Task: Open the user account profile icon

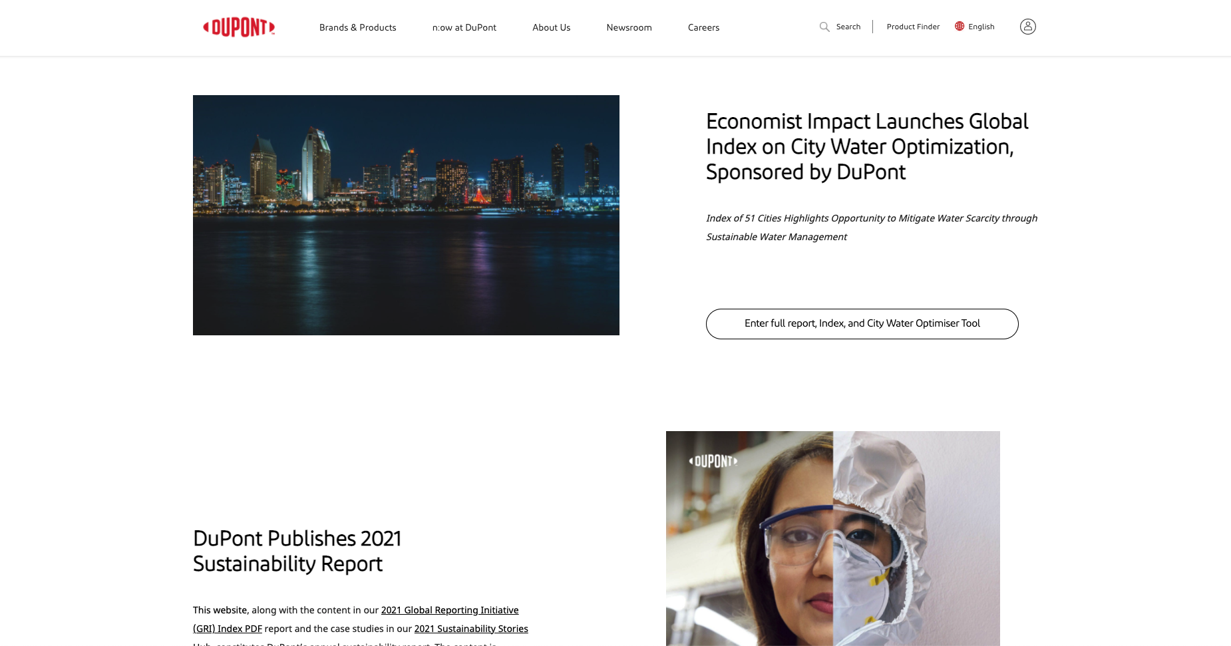Action: point(1028,27)
